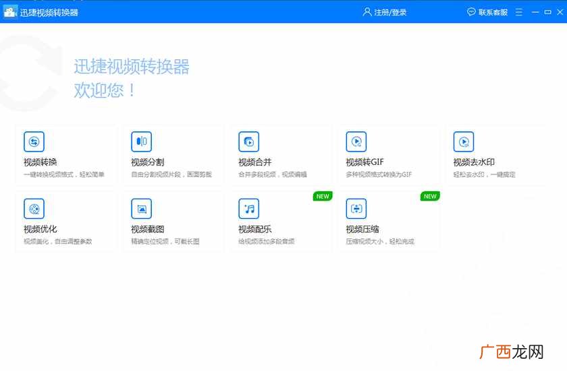567x371 pixels.
Task: Open the 视频去水印 watermark removal icon
Action: pyautogui.click(x=464, y=141)
